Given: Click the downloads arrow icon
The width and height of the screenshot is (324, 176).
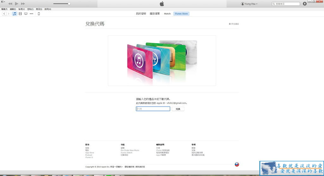Looking at the screenshot, I should 305,4.
